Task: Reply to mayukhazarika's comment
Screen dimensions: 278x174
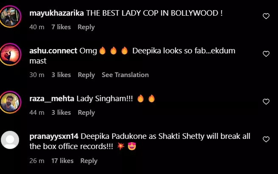Action: (x=86, y=27)
